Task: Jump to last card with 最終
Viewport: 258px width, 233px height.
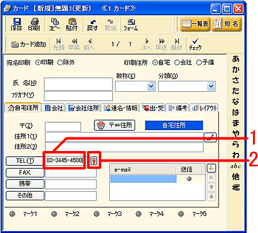Action: (x=177, y=44)
